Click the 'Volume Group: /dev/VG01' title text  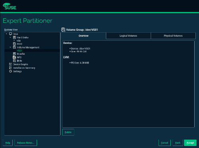point(82,30)
